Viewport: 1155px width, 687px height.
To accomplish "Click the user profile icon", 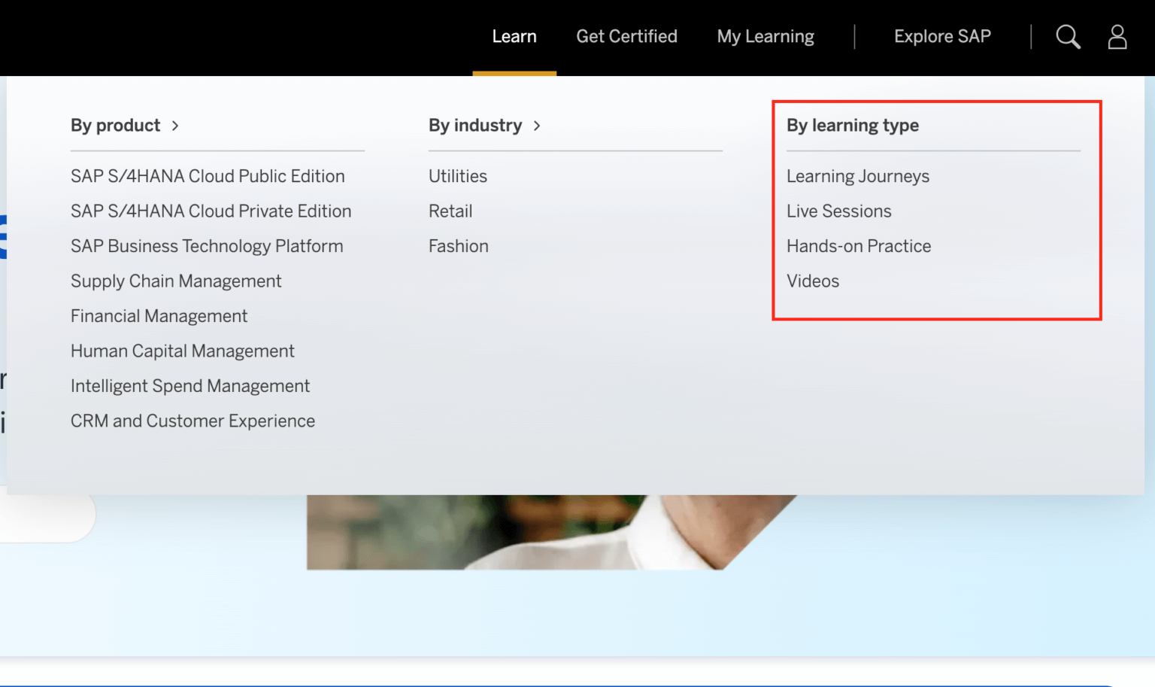I will [x=1117, y=36].
